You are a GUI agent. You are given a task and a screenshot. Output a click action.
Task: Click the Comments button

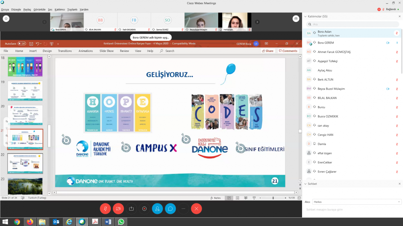[288, 51]
